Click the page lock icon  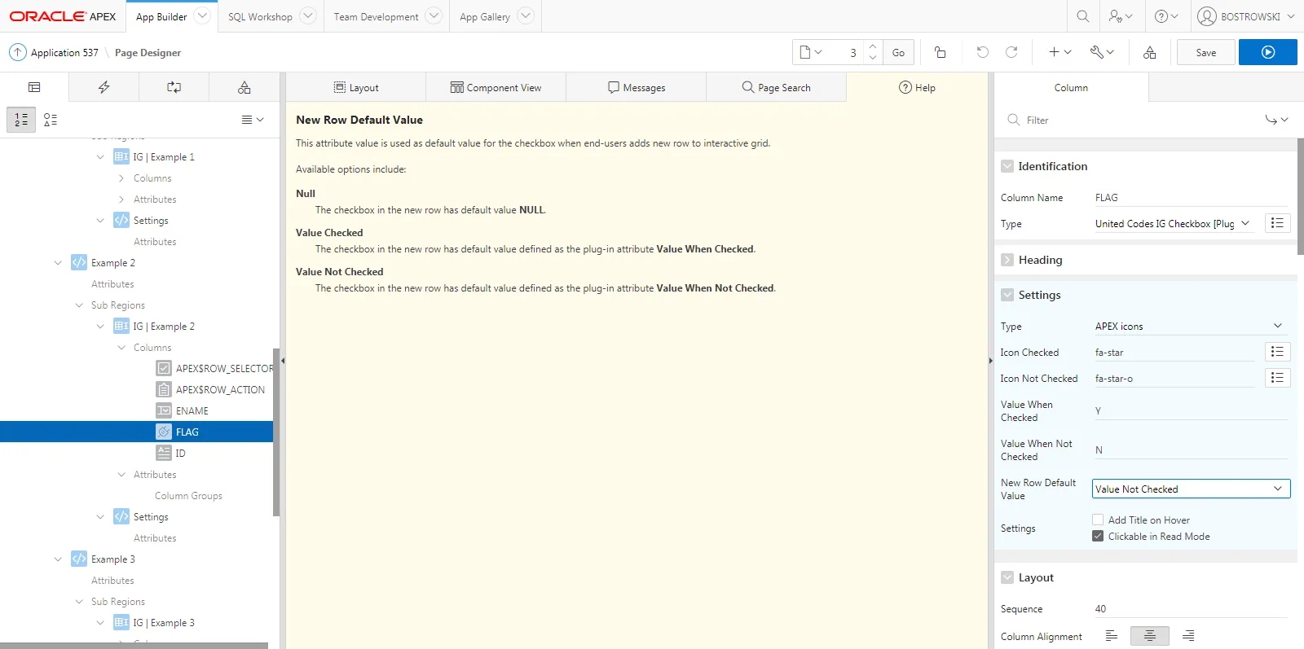click(940, 52)
